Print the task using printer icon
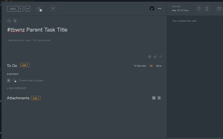Screen dimensions: 223x139 point(149,57)
